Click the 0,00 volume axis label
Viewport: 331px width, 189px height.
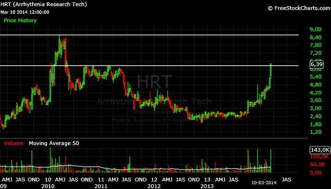tap(315, 172)
